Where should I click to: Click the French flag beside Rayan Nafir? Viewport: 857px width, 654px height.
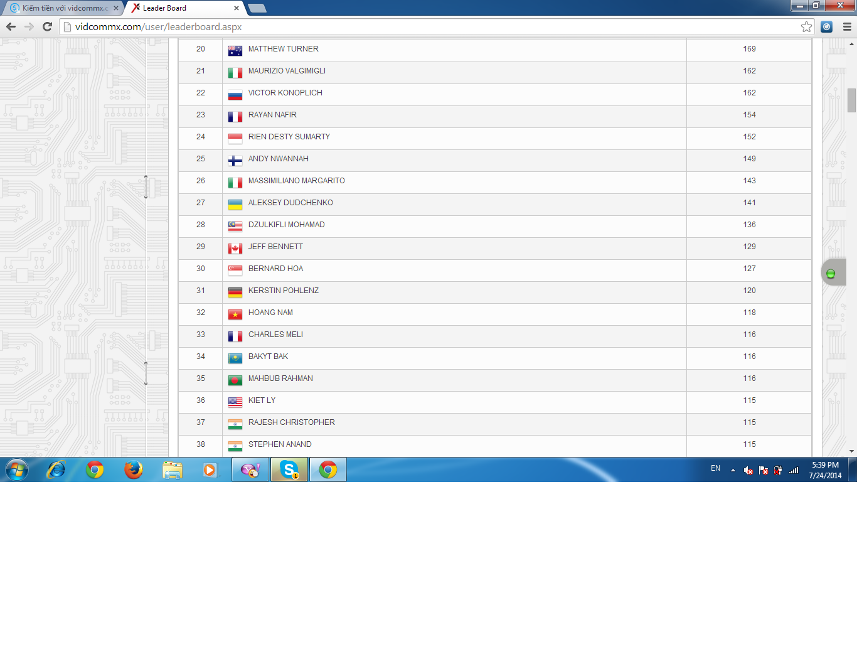tap(235, 117)
